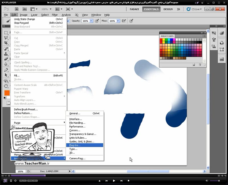Open KMPlayer 3D mode icon
228x185 pixels.
click(x=5, y=180)
